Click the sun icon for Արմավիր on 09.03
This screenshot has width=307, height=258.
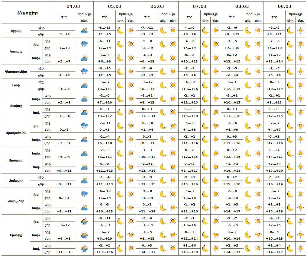pyautogui.click(x=300, y=180)
